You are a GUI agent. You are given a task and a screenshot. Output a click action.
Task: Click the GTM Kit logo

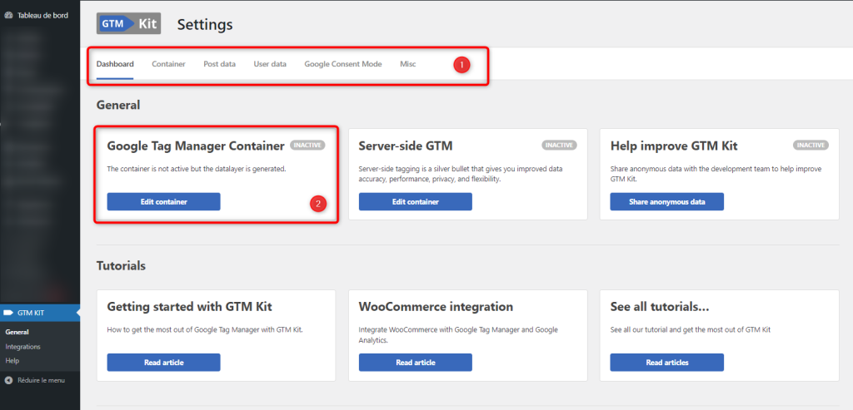pos(128,24)
